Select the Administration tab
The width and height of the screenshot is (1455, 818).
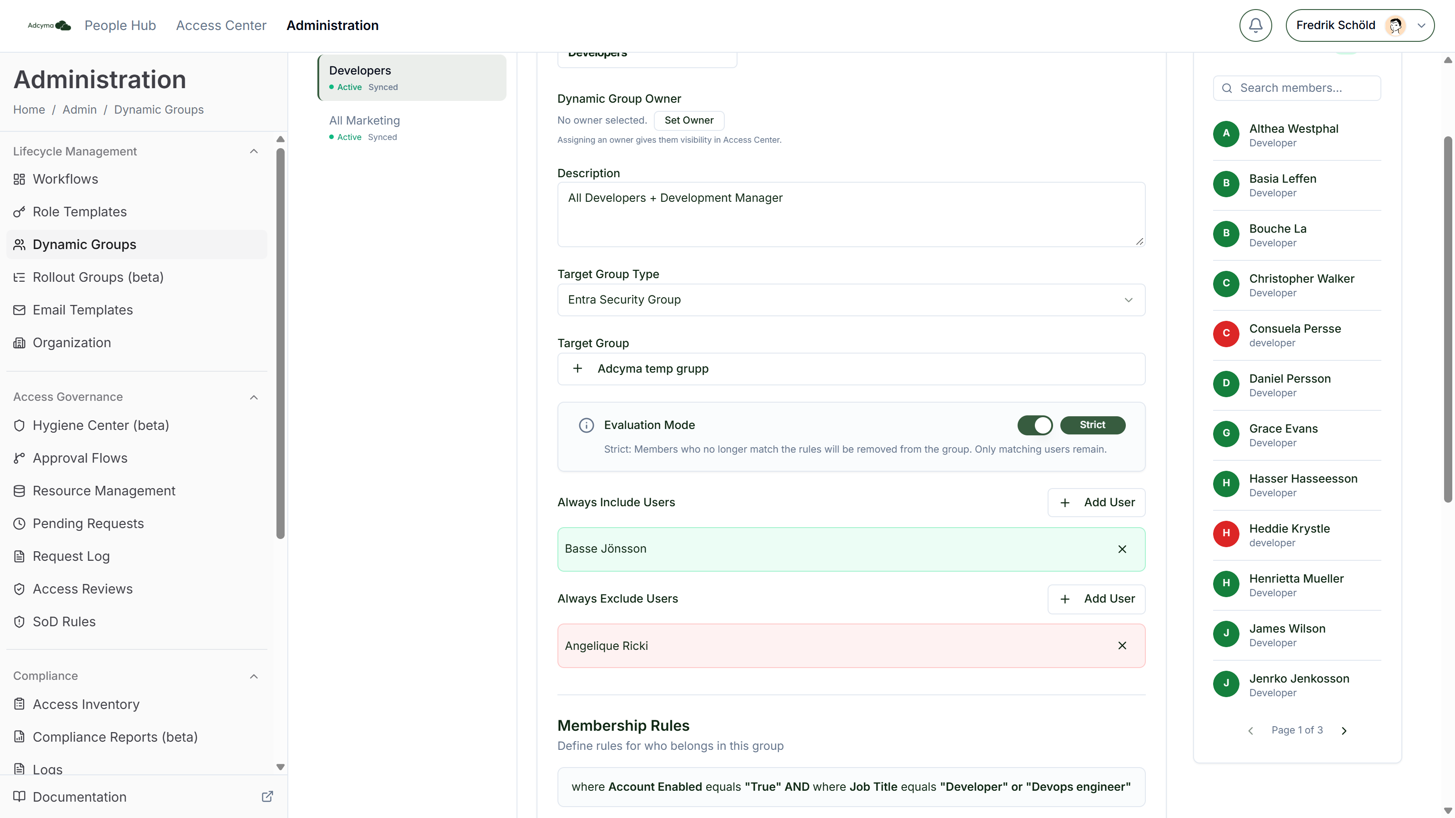point(332,25)
